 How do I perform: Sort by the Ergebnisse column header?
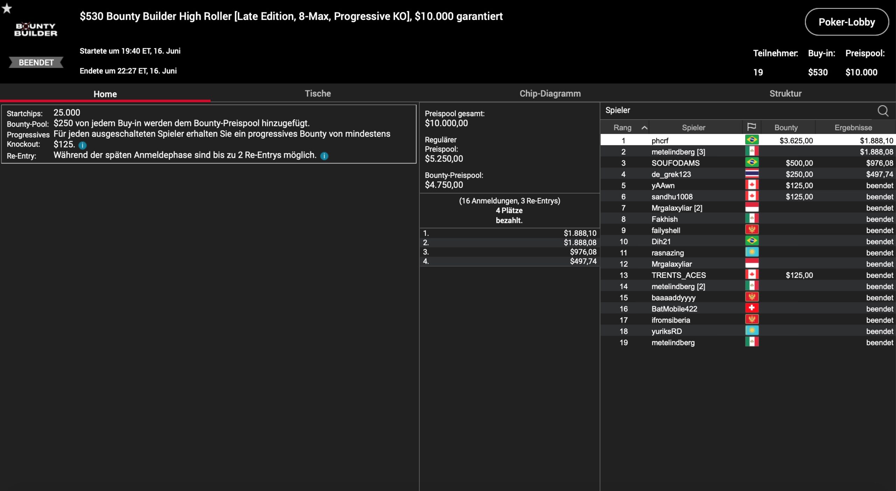[x=853, y=128]
